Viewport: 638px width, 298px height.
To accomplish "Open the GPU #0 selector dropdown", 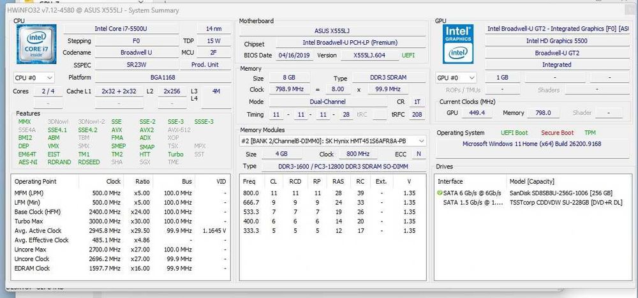I will click(456, 77).
